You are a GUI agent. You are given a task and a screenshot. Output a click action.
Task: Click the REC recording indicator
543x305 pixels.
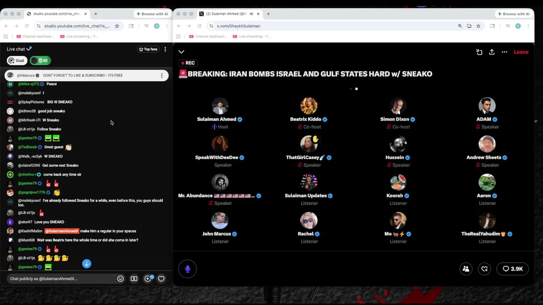(188, 63)
